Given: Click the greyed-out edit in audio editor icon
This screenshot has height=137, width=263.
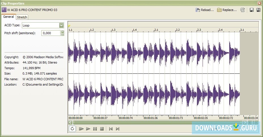Looking at the screenshot, I should (243, 10).
